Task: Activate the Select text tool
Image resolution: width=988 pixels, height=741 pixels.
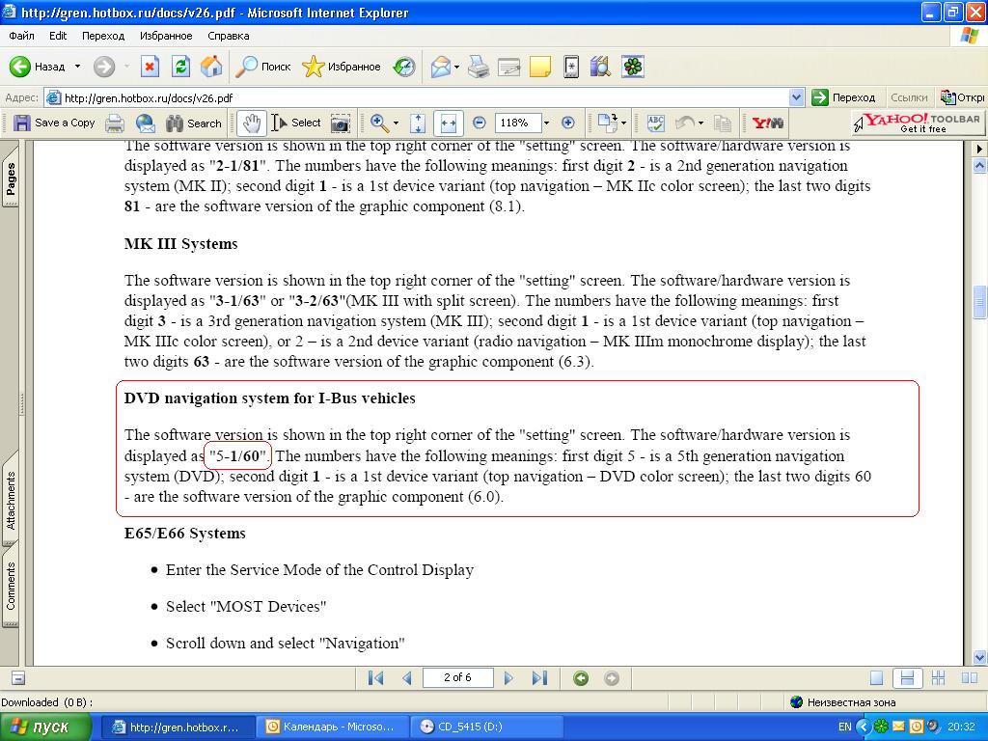Action: tap(296, 123)
